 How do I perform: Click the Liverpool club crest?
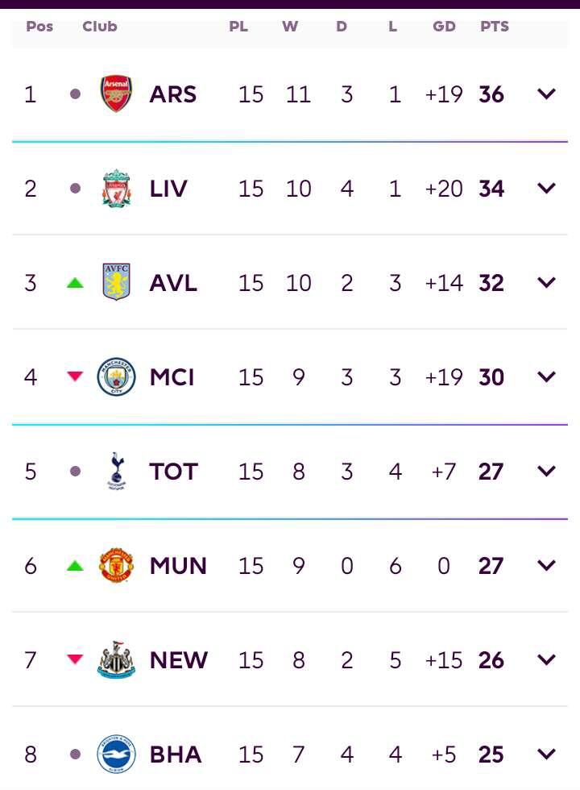tap(116, 189)
